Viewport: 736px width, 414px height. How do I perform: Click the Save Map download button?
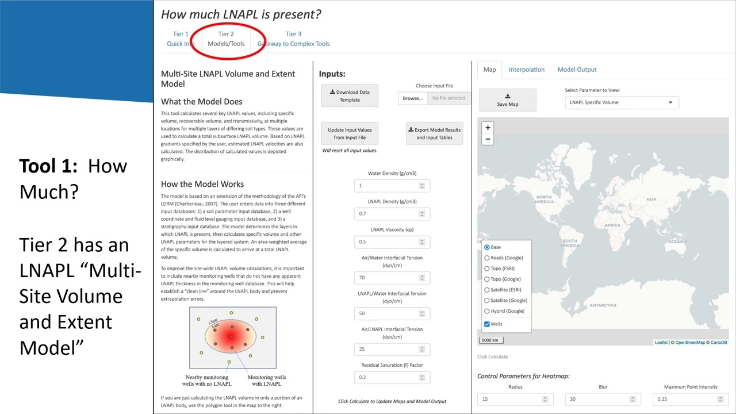click(507, 100)
